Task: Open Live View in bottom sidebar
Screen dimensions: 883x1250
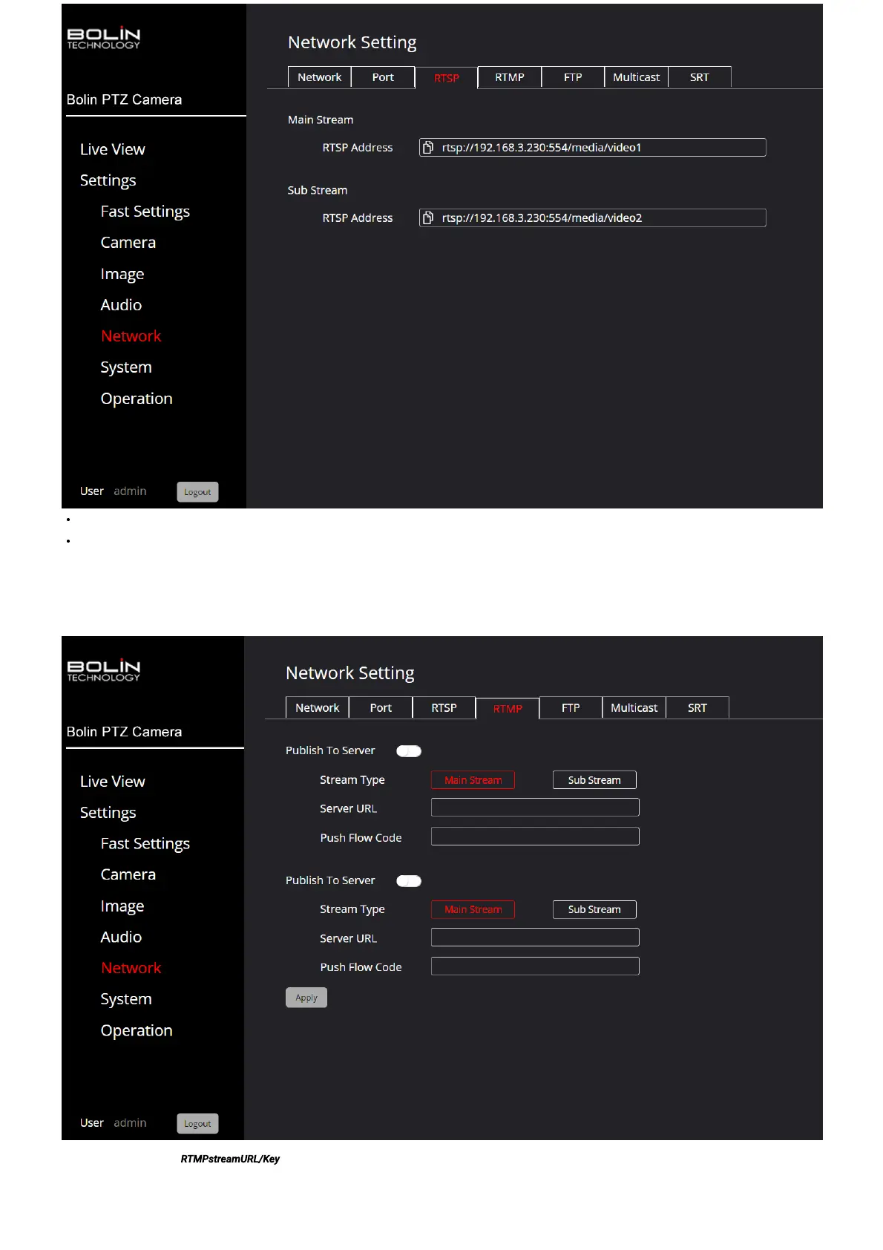Action: (x=112, y=782)
